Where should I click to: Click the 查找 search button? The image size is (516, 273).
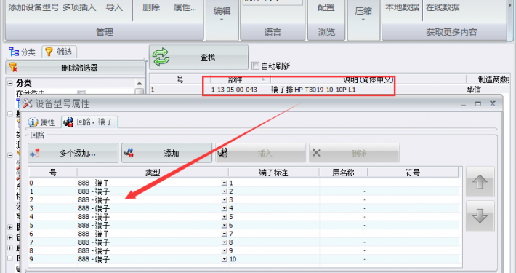point(198,58)
